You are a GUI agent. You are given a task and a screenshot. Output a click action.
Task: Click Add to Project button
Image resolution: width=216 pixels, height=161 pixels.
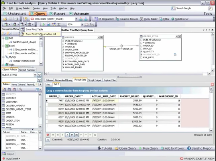click(x=173, y=148)
